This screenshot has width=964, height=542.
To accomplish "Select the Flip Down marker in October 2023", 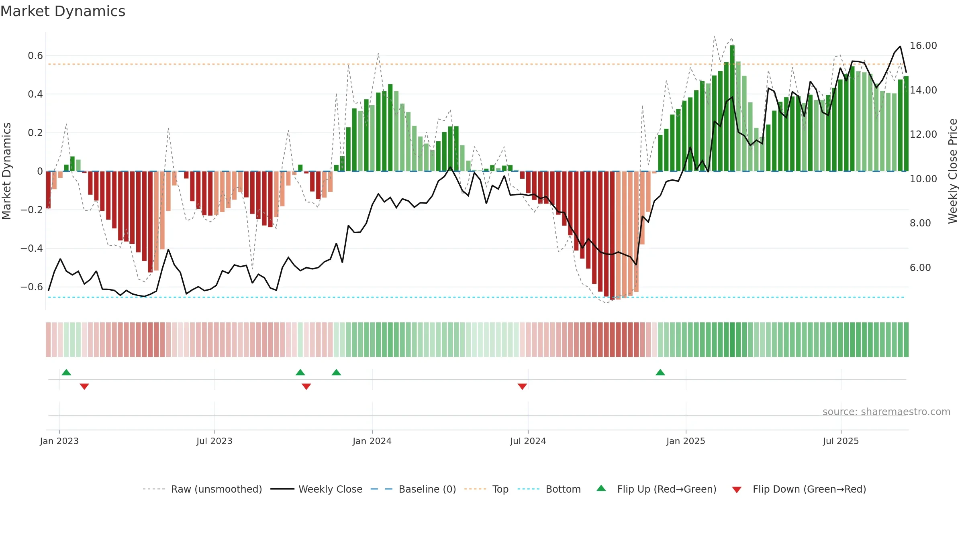I will tap(306, 387).
